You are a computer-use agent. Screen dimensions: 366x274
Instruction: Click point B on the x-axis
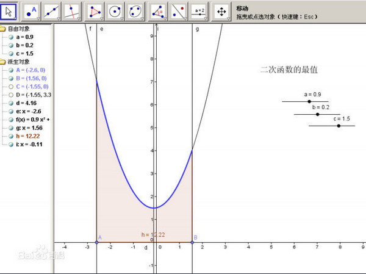pyautogui.click(x=192, y=242)
